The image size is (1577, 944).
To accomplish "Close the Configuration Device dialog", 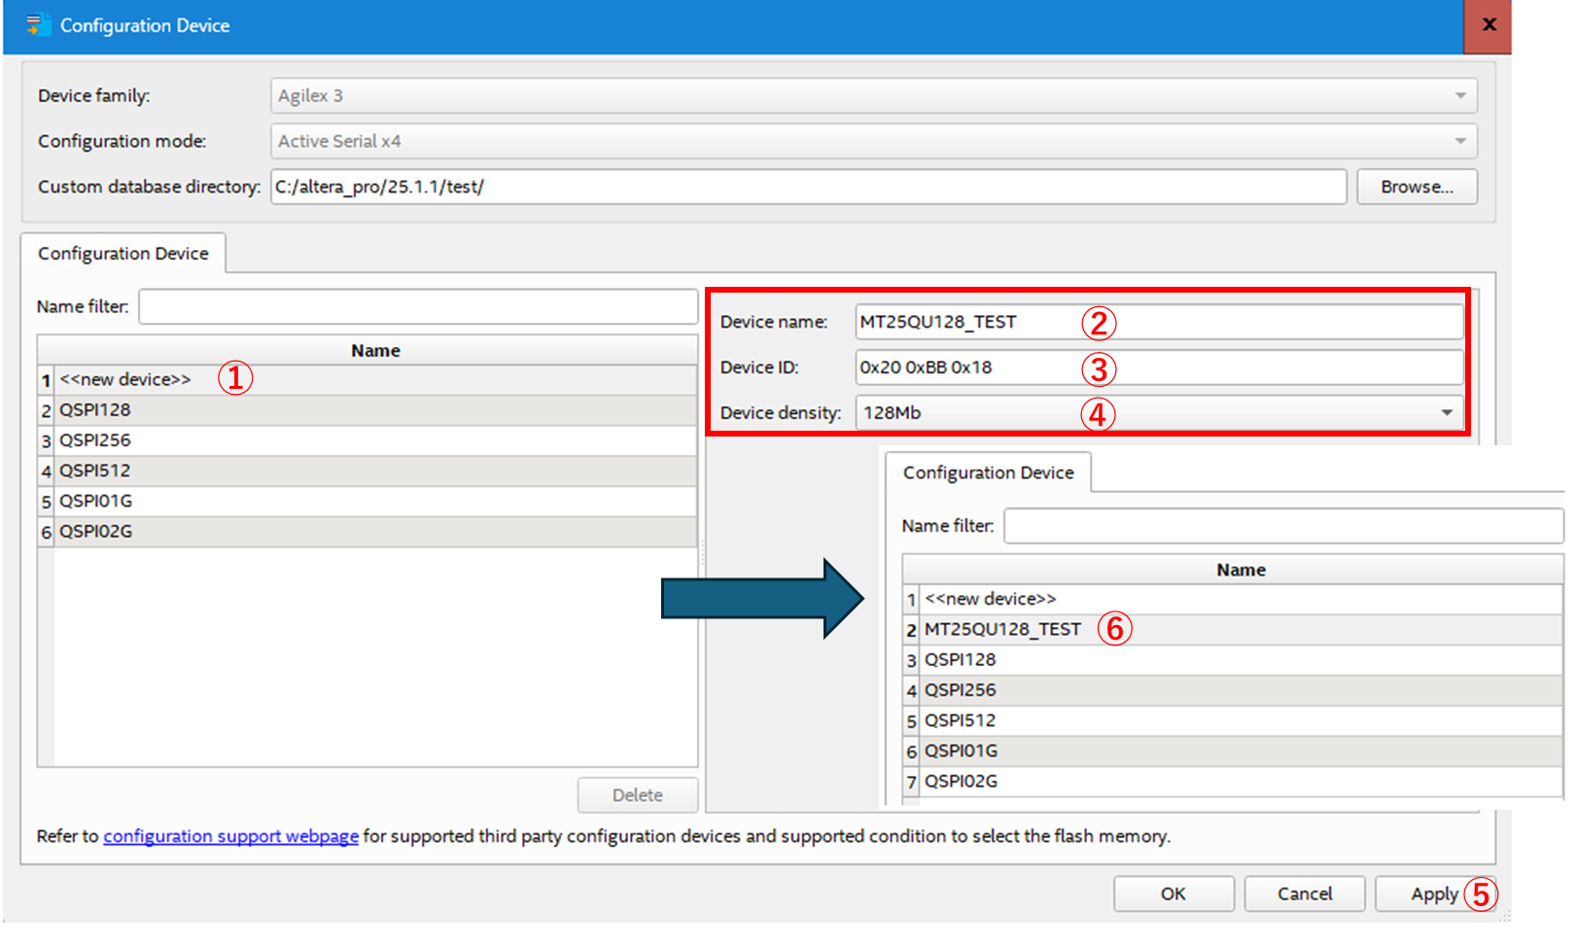I will pyautogui.click(x=1488, y=25).
